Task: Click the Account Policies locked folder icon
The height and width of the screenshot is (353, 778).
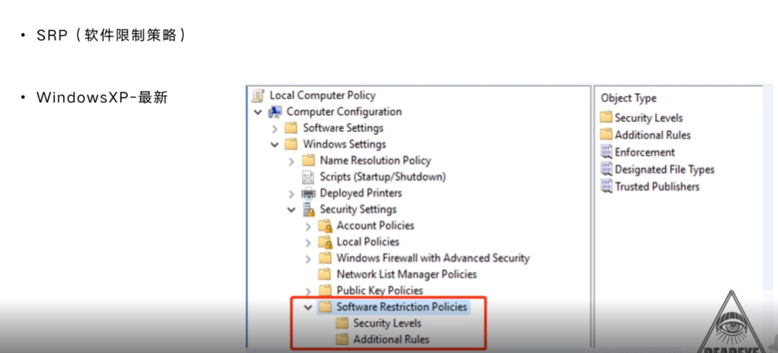Action: click(325, 226)
